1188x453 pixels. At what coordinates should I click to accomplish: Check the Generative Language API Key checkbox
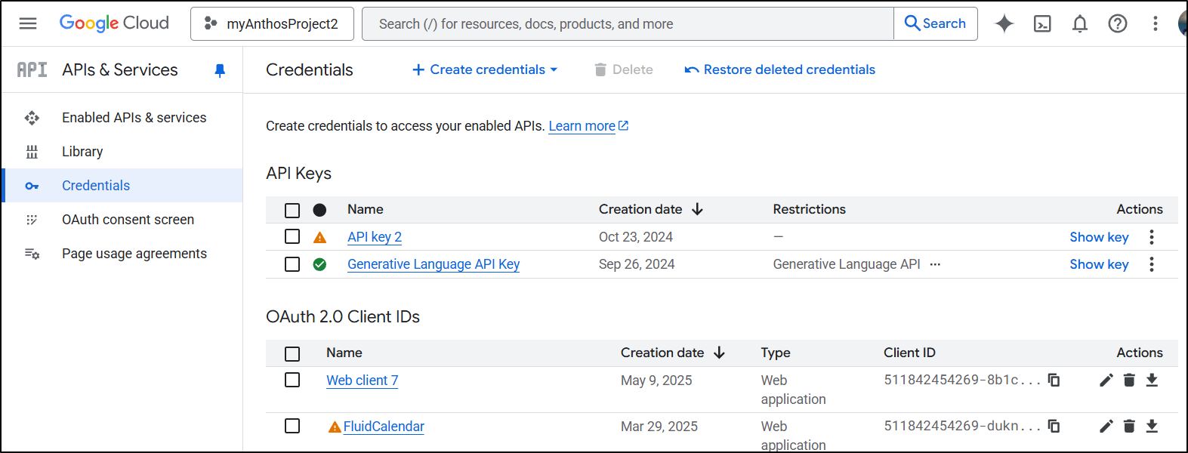point(292,264)
